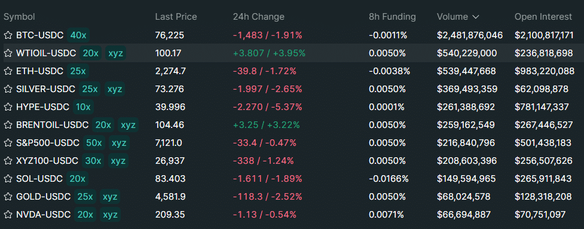The image size is (584, 229).
Task: Mark BRENTOIL-USDC as favorite star
Action: click(8, 125)
